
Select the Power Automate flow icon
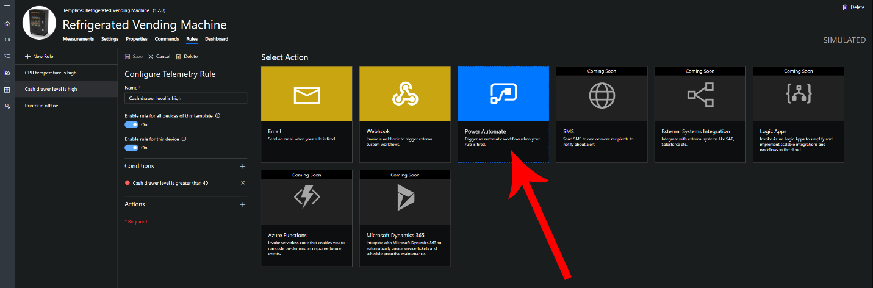pyautogui.click(x=503, y=93)
